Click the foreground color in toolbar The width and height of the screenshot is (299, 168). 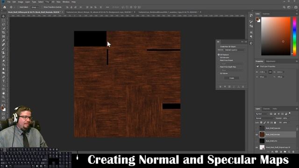pos(2,108)
